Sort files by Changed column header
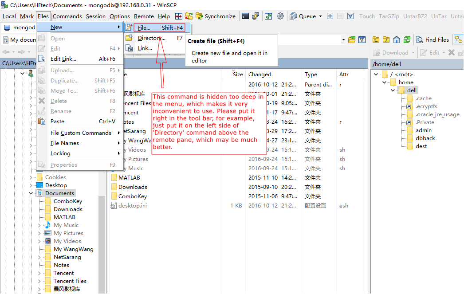This screenshot has width=464, height=294. 260,74
